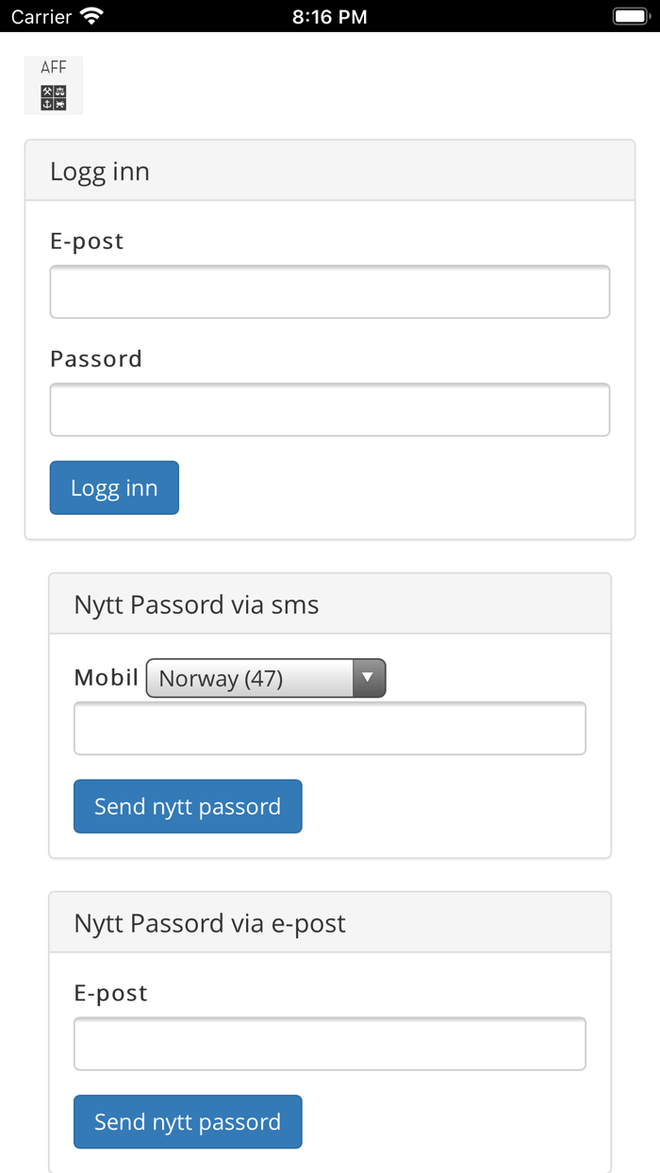Click the Nytt Passord via sms heading
The image size is (660, 1173).
196,604
